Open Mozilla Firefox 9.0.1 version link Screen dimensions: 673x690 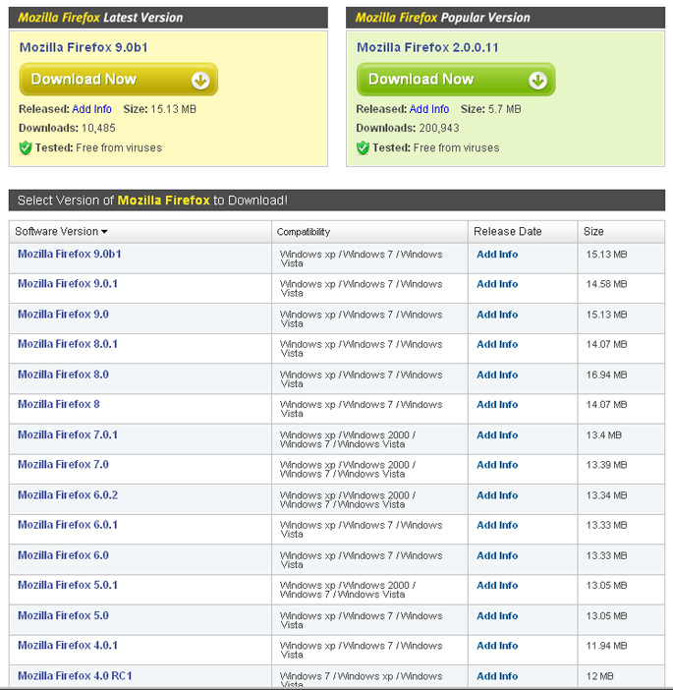(68, 284)
